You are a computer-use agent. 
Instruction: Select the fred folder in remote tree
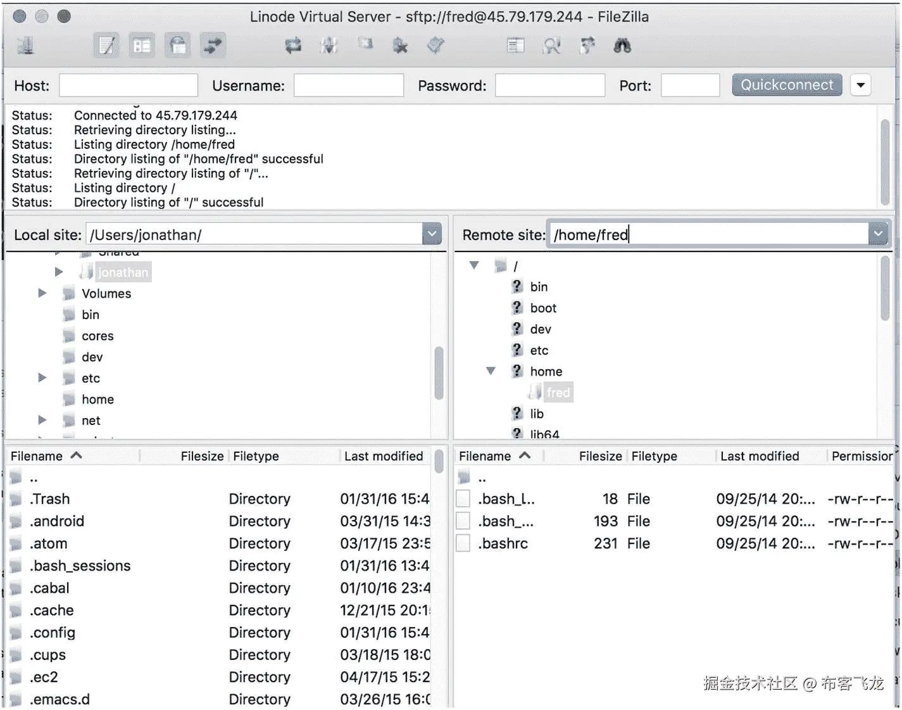558,393
